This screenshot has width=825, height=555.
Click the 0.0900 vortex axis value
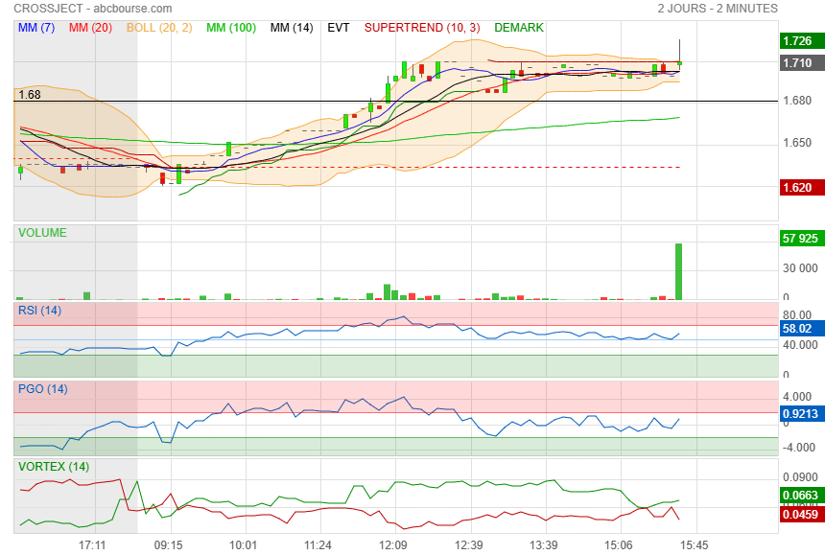coord(800,477)
